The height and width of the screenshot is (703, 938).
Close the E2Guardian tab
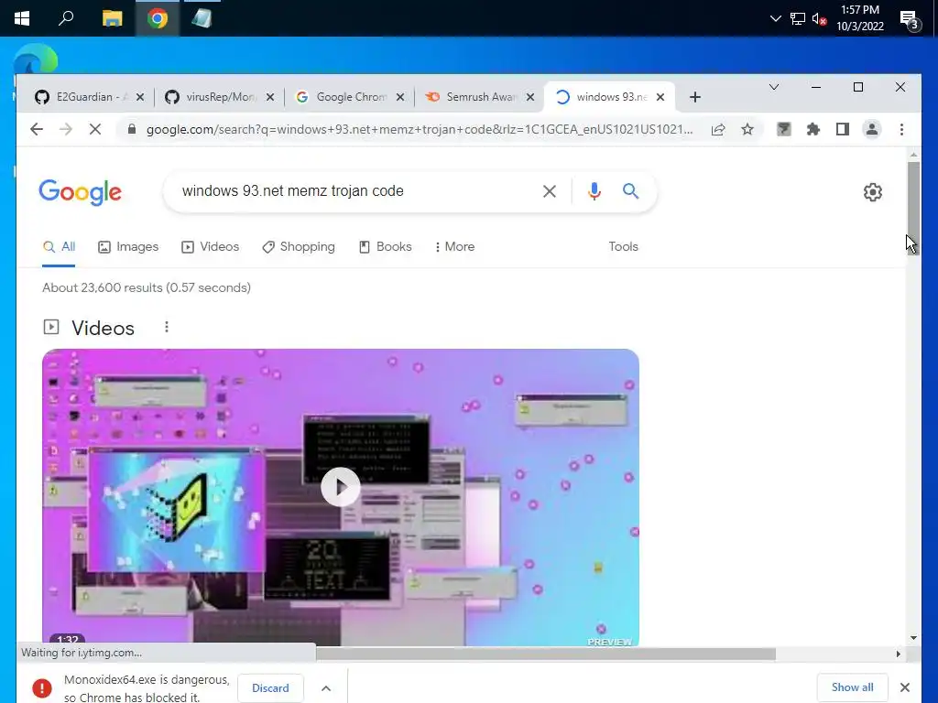(140, 97)
